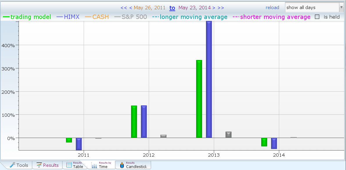This screenshot has height=170, width=346.
Task: Click the candlestick icon on Results Candlestick tab
Action: [x=121, y=165]
